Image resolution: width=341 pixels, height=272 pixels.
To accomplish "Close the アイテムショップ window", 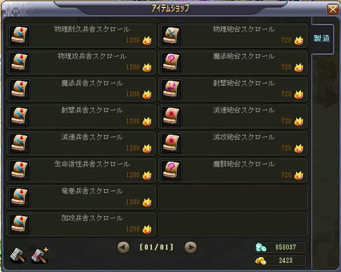I will point(333,9).
